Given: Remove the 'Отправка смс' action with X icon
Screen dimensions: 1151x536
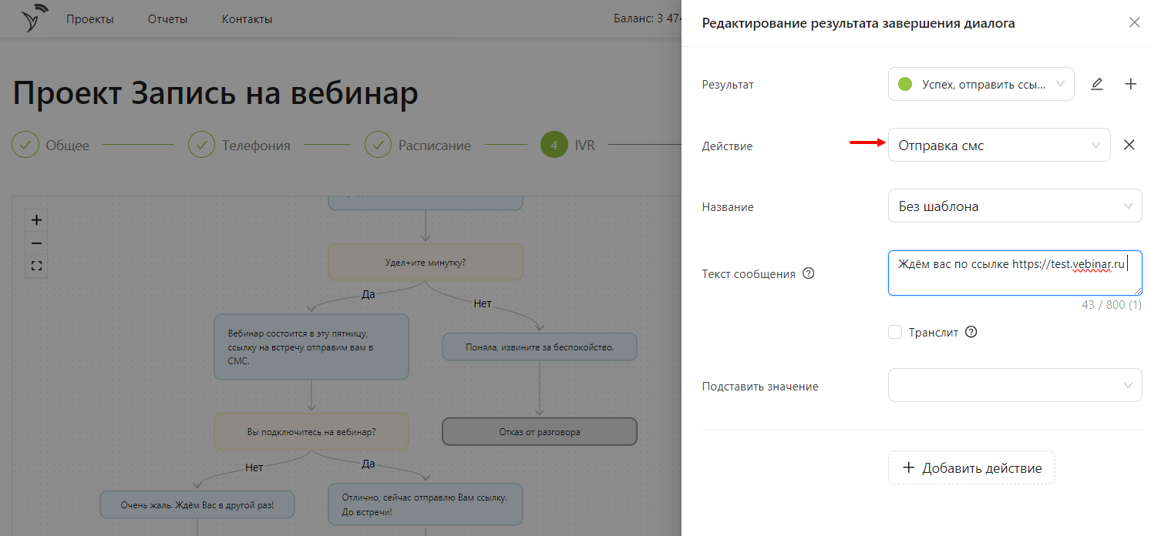Looking at the screenshot, I should point(1129,145).
